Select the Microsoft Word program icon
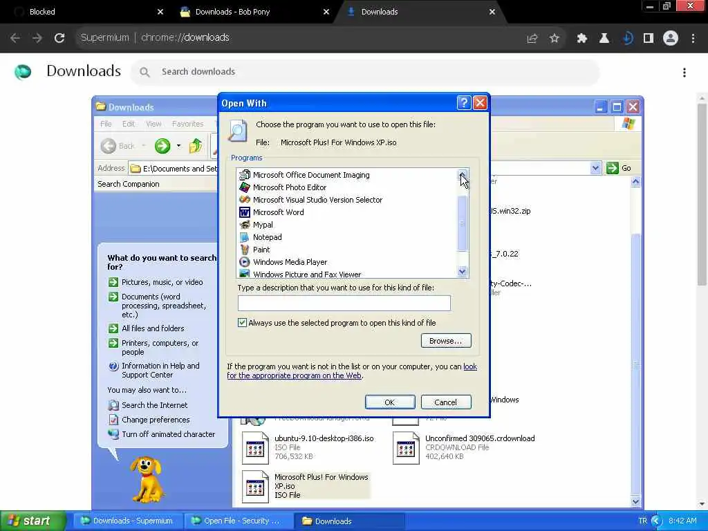This screenshot has width=708, height=531. pyautogui.click(x=244, y=212)
